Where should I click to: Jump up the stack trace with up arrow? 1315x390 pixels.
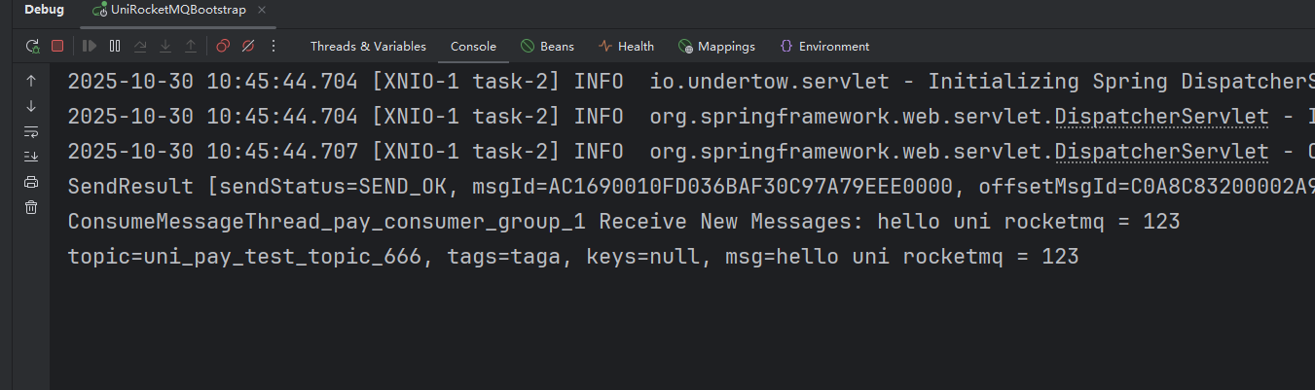(x=31, y=81)
